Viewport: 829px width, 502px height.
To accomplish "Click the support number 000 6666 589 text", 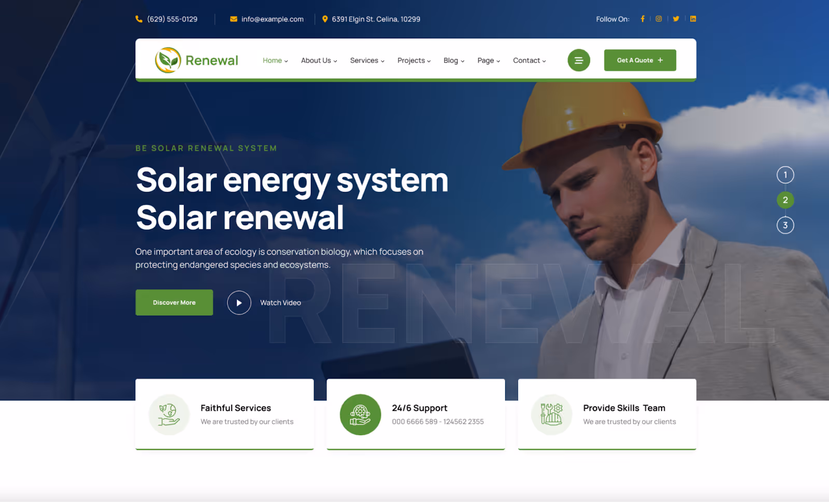I will 414,422.
